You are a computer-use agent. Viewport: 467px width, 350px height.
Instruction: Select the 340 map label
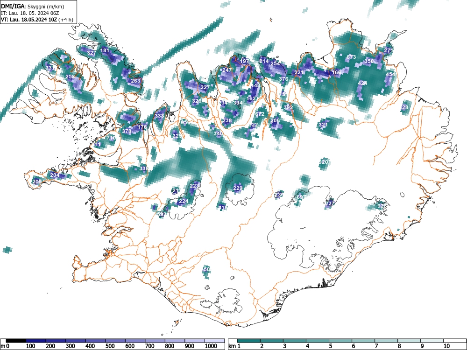click(x=218, y=133)
